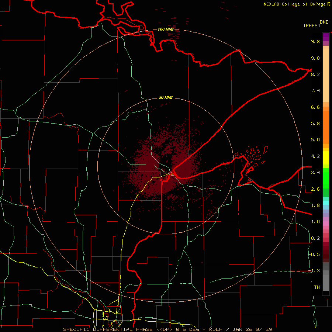Click the KDLH station identifier
The height and width of the screenshot is (332, 332).
pyautogui.click(x=216, y=329)
